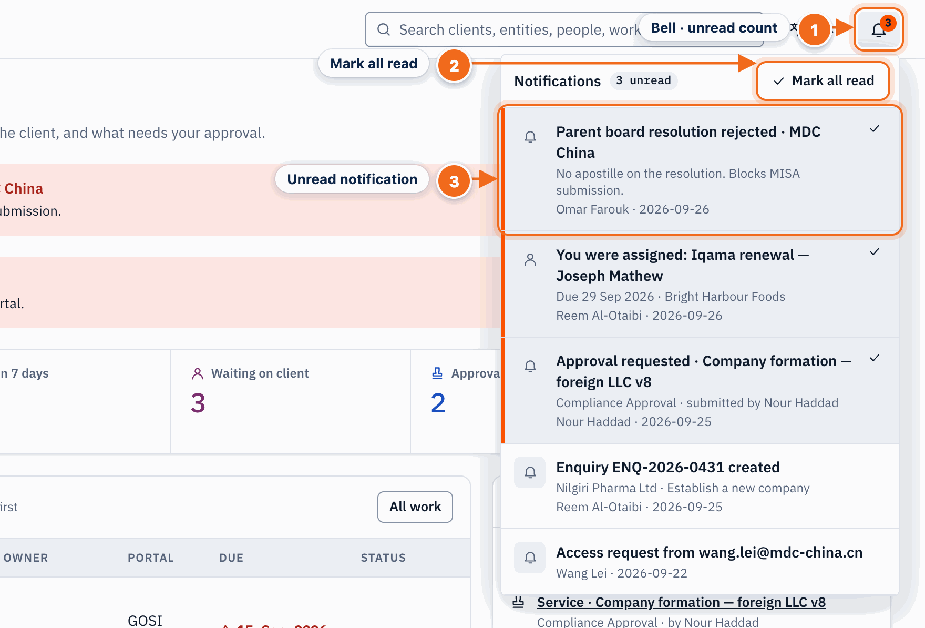This screenshot has height=628, width=925.
Task: Click the person icon on Waiting on client card
Action: [198, 373]
